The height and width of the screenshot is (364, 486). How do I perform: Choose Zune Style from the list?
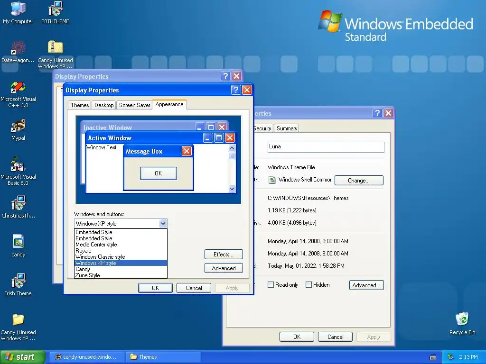coord(121,275)
